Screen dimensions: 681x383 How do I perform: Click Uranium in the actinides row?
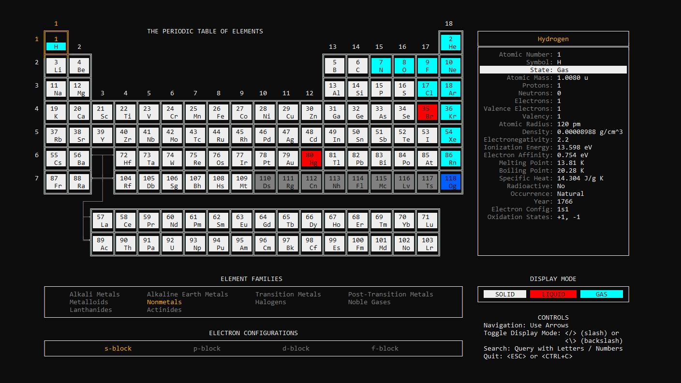pos(172,244)
